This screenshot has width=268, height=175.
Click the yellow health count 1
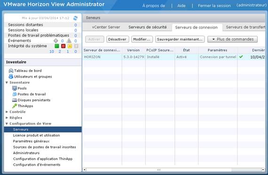click(68, 51)
